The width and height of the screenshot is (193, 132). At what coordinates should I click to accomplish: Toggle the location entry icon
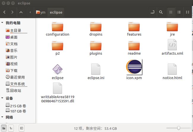[x=153, y=12]
